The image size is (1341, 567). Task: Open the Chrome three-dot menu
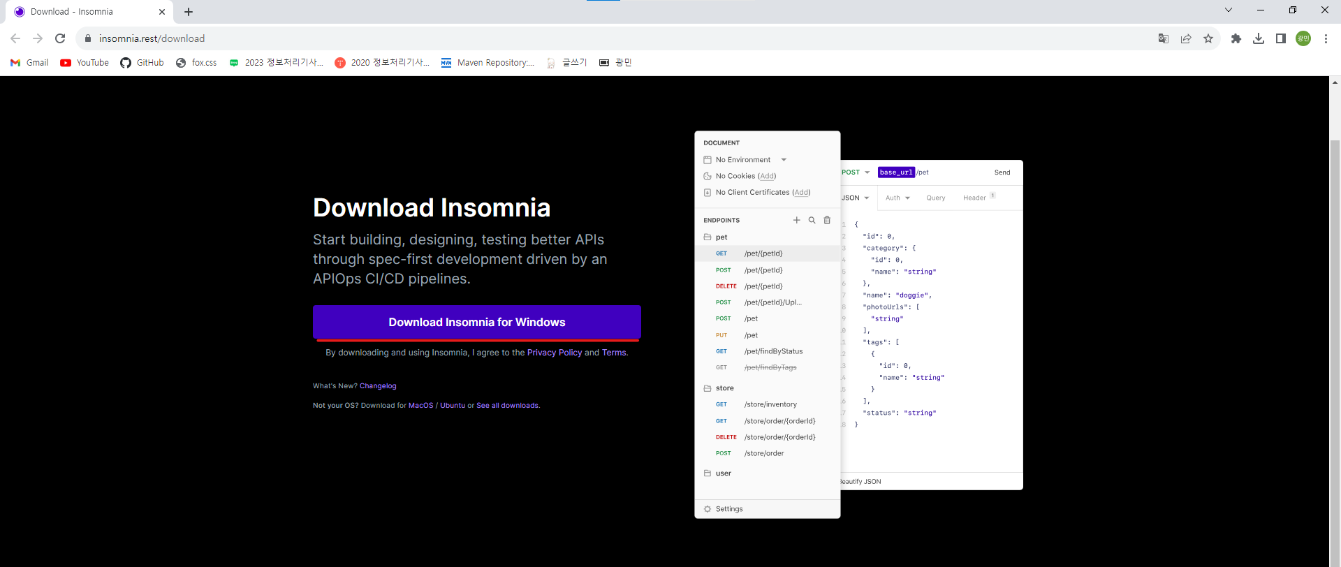[x=1326, y=38]
